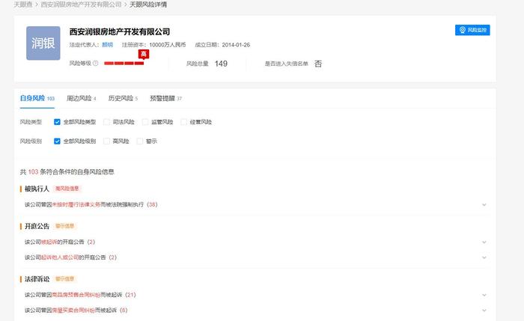Open the 被起诉 highlighted text in 开庭公告
Viewport: 524px width, 321px height.
[49, 242]
